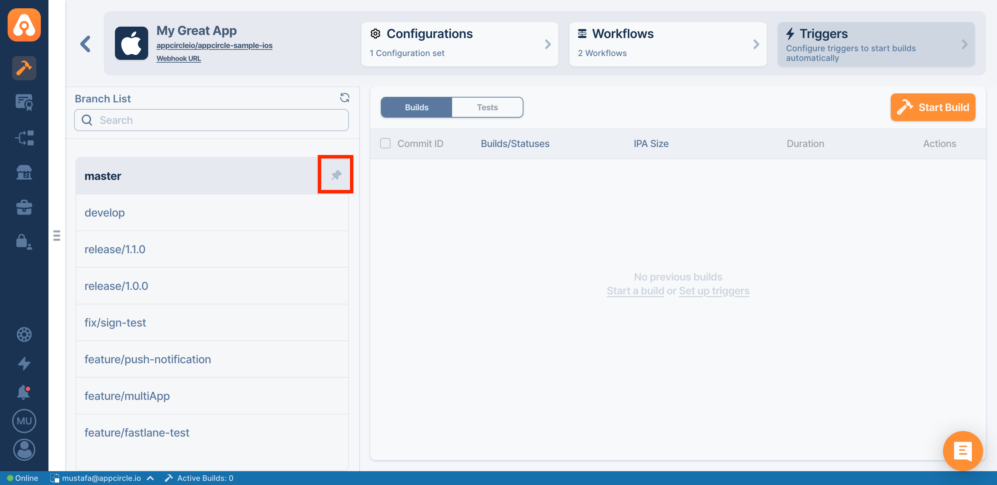Screen dimensions: 997x485
Task: Open the briefcase sidebar icon
Action: click(x=24, y=207)
